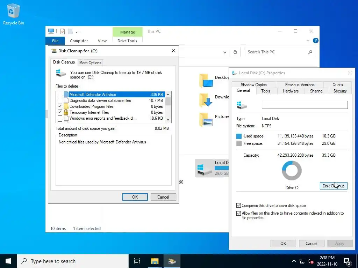
Task: Click the taskbar search box
Action: pos(73,261)
